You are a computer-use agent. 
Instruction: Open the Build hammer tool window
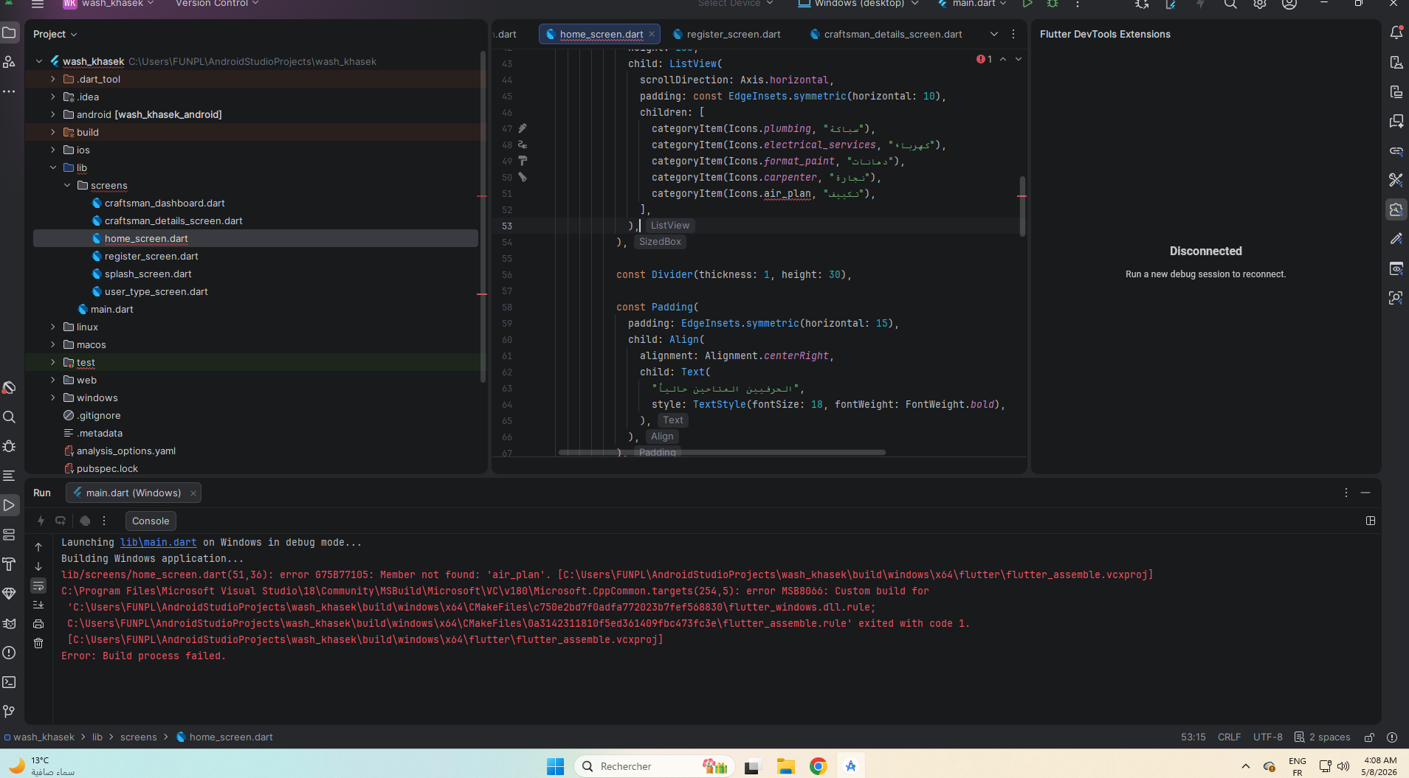point(9,564)
